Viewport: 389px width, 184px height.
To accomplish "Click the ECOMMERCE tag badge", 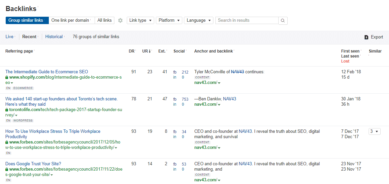I will [23, 88].
